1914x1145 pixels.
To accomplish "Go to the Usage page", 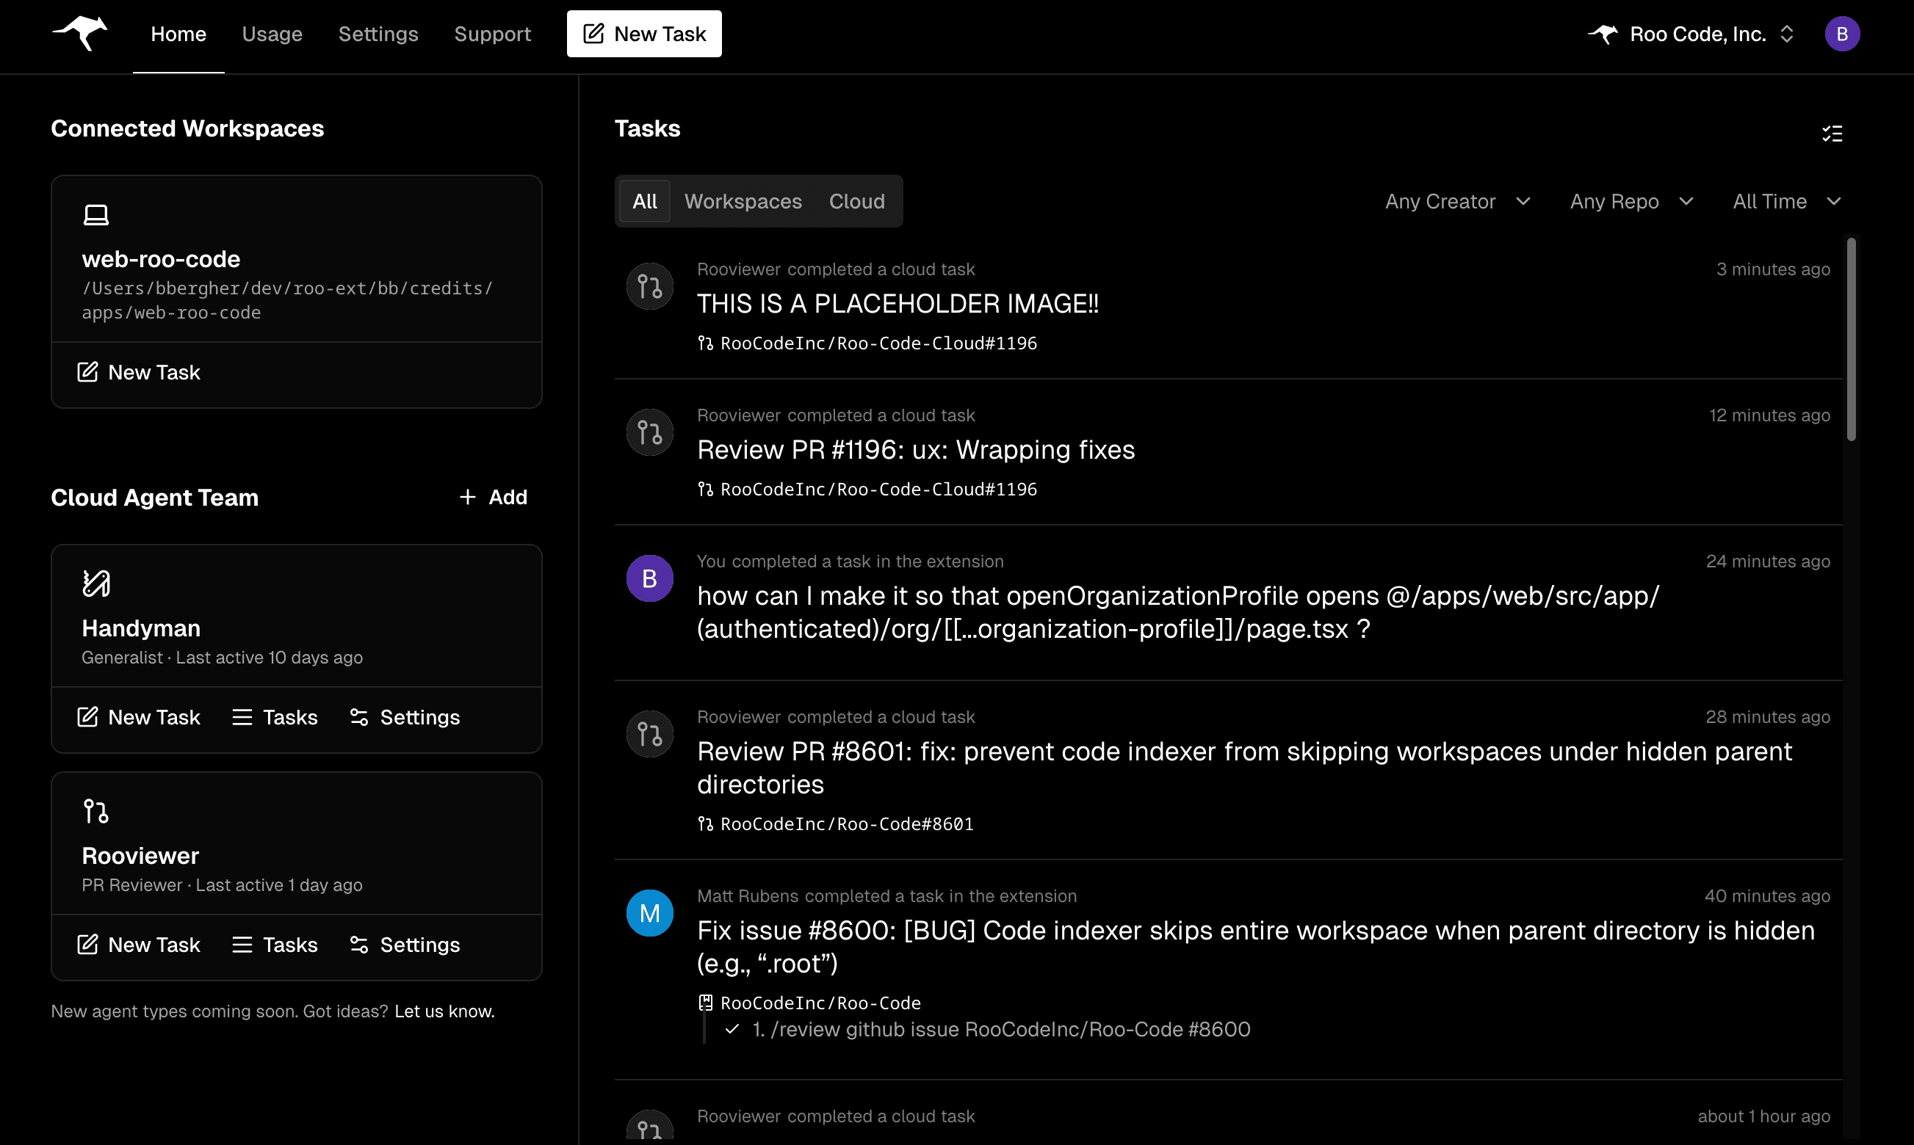I will click(272, 33).
